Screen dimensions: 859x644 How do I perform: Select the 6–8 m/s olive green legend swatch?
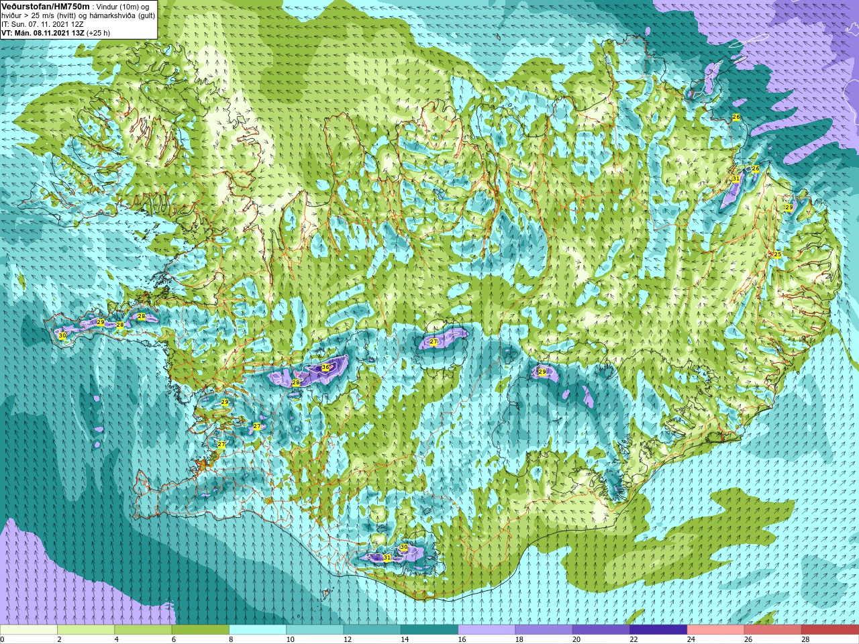(200, 630)
